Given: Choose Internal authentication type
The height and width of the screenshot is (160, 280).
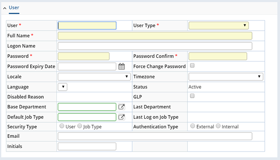Looking at the screenshot, I should [218, 126].
